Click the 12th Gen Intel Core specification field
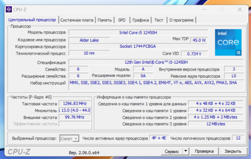Viewport: 251px width, 159px height. click(156, 62)
